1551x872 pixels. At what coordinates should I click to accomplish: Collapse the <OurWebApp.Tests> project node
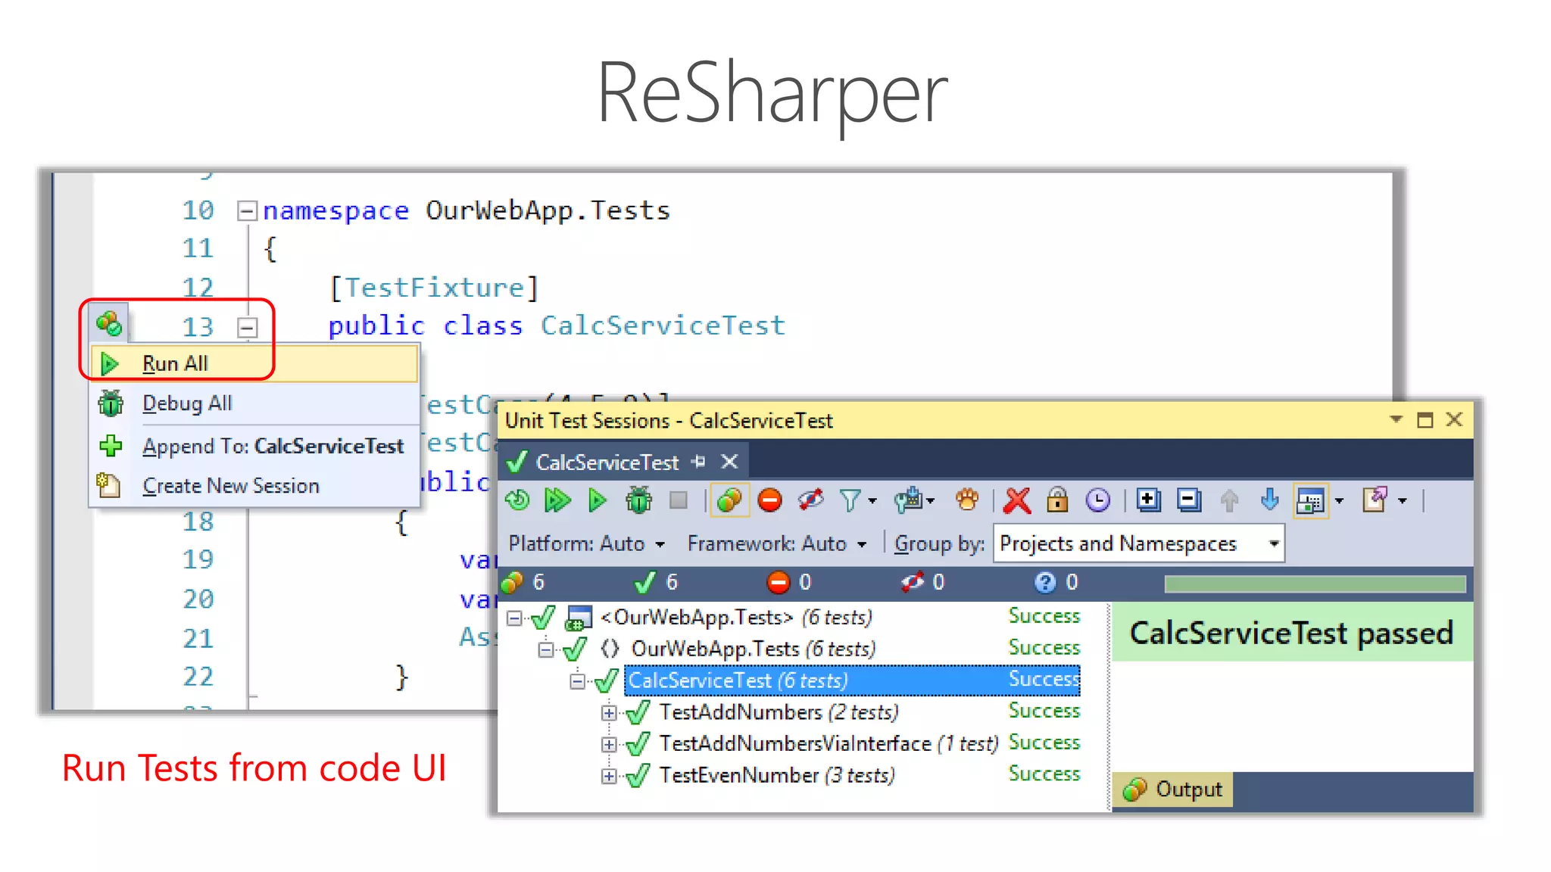(514, 618)
